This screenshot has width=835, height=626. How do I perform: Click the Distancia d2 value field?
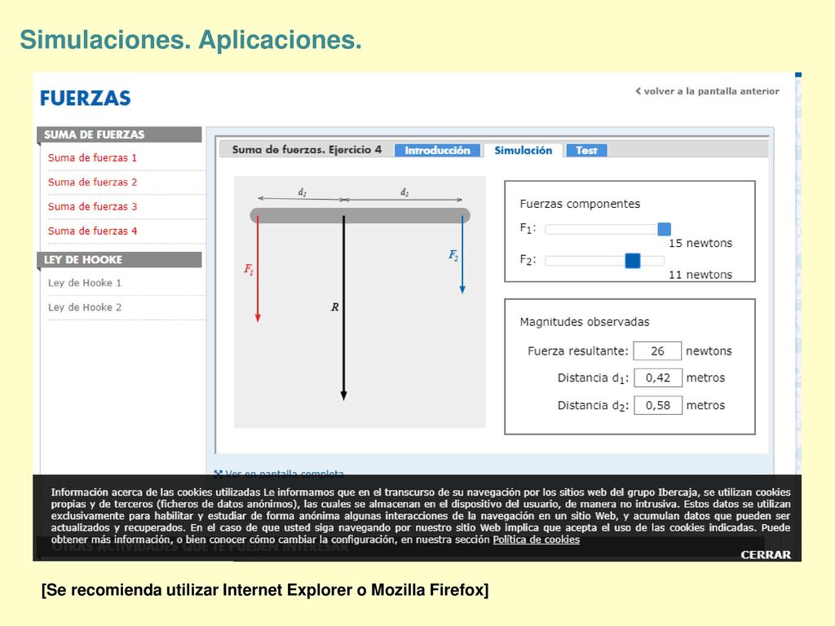(x=658, y=405)
